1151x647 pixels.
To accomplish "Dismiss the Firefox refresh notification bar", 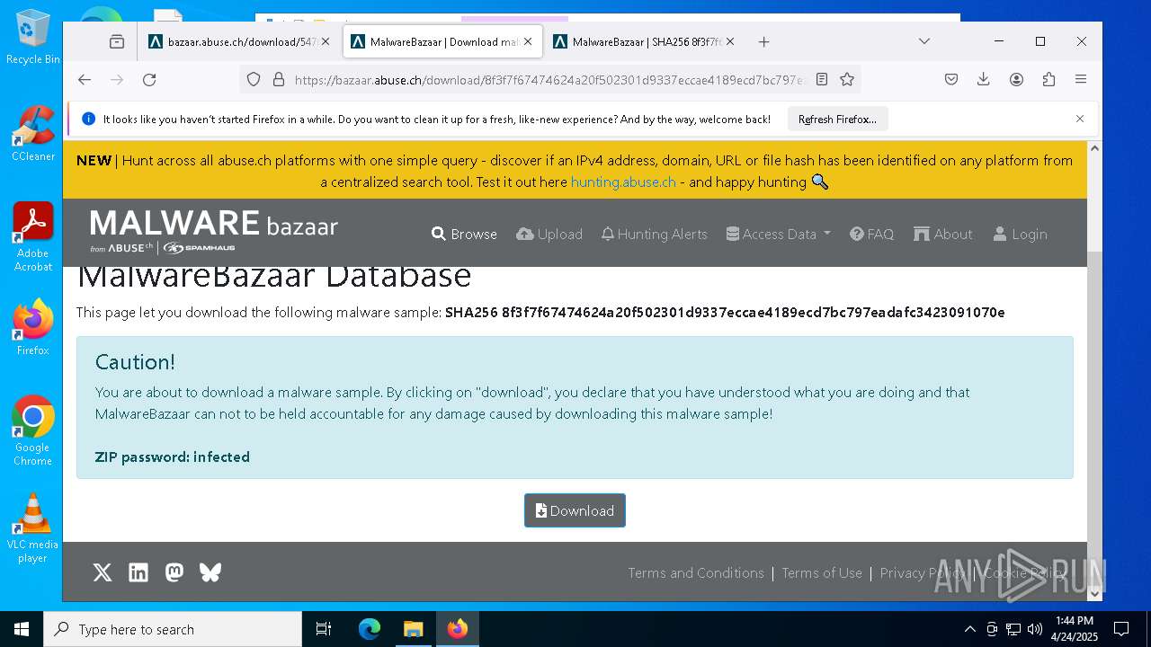I will (1080, 119).
